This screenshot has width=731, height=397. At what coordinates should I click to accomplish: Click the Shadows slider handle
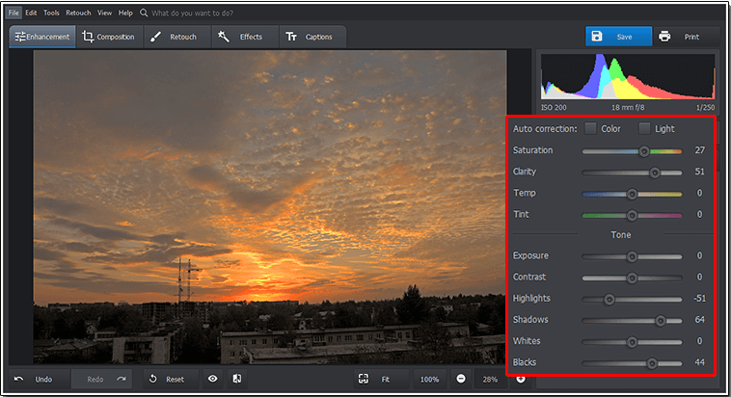coord(661,321)
